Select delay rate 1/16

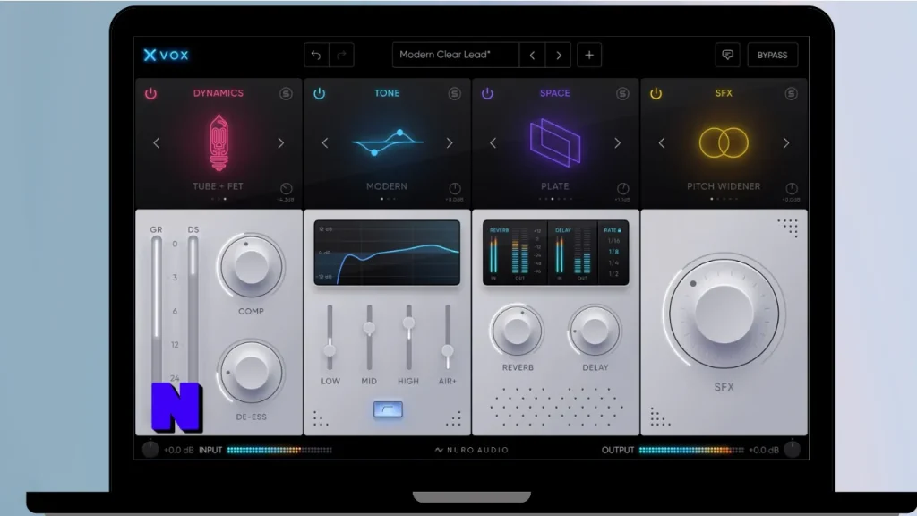click(613, 241)
